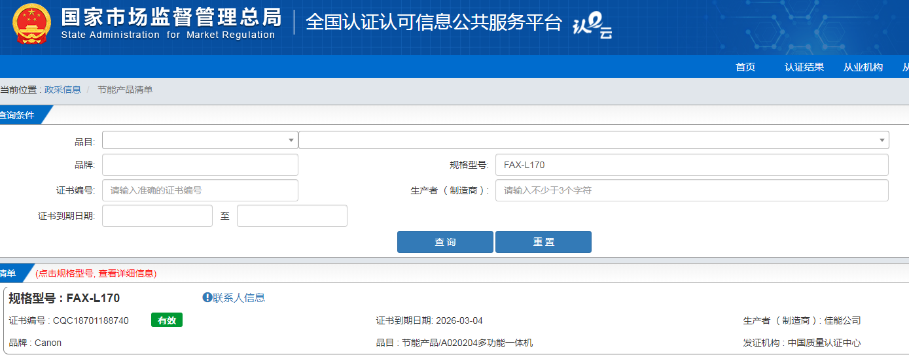Open the 联系人信息 link
Image resolution: width=909 pixels, height=359 pixels.
pos(239,298)
